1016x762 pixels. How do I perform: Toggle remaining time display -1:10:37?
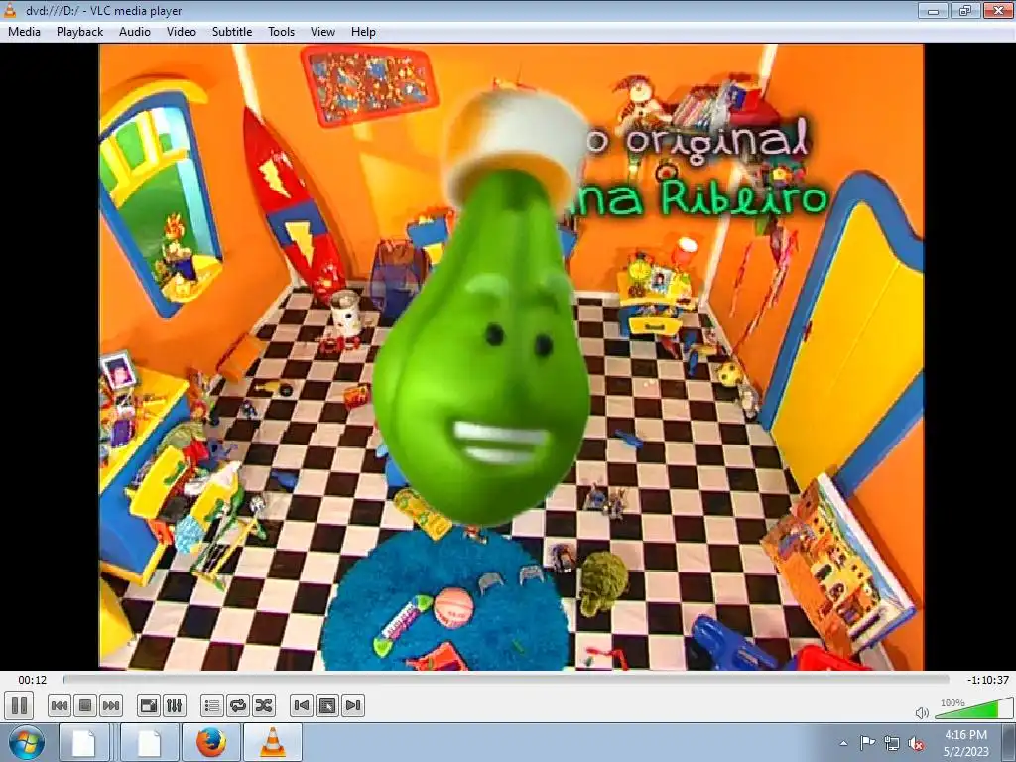(987, 680)
